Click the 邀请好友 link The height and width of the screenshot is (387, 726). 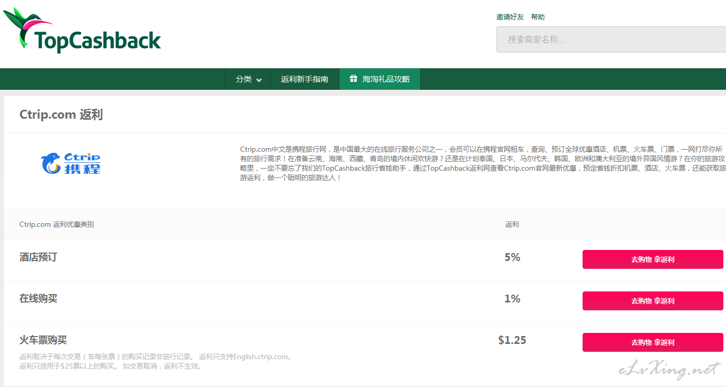(510, 17)
